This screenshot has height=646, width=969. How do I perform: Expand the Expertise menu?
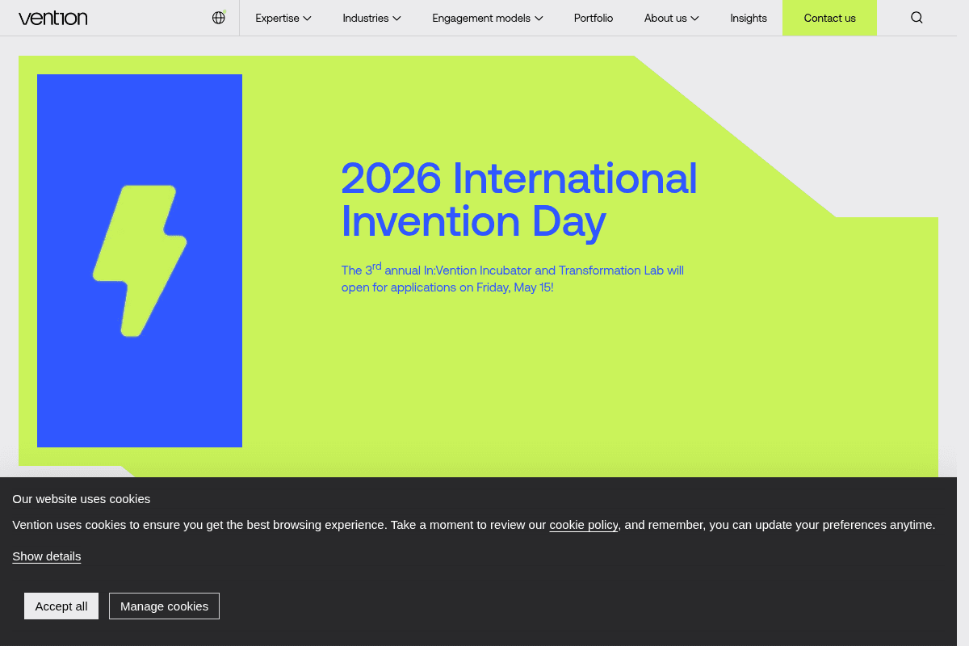[283, 18]
